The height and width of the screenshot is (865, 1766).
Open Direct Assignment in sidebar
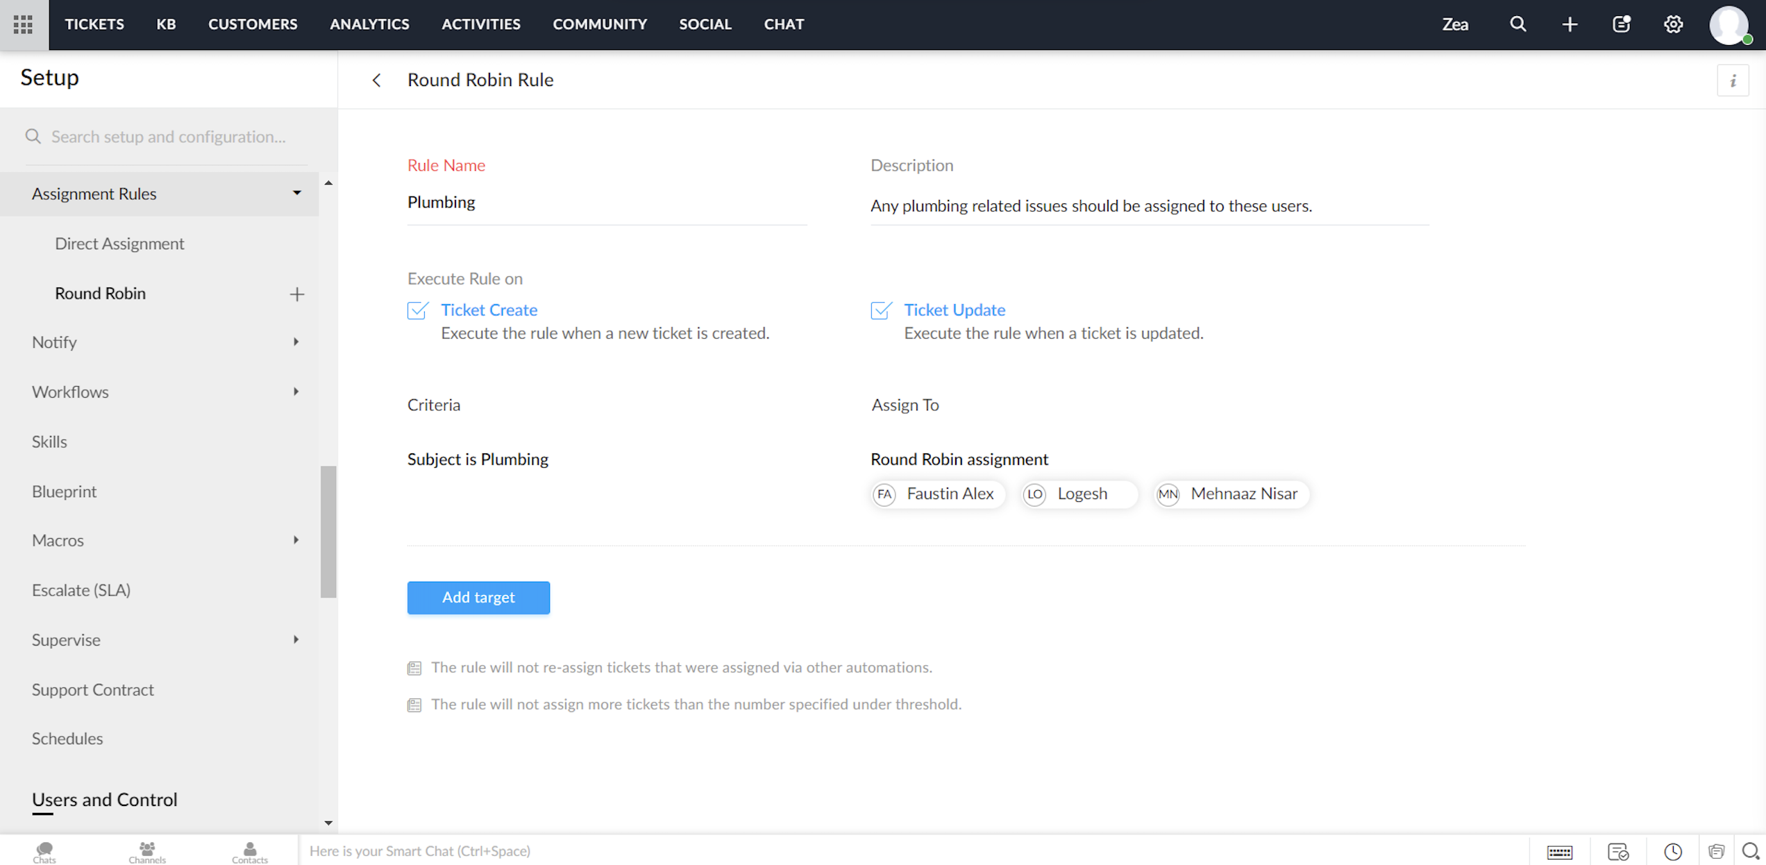(119, 244)
